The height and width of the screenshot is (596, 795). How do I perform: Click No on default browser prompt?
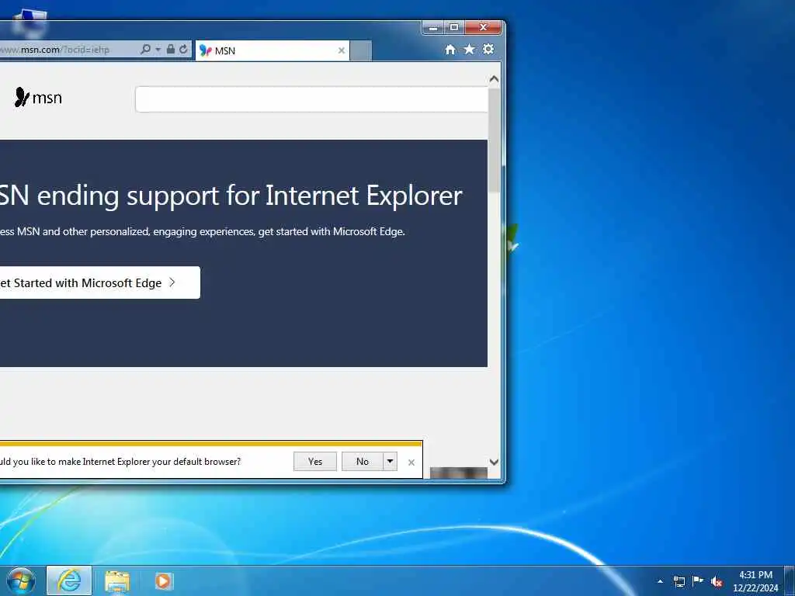tap(362, 461)
